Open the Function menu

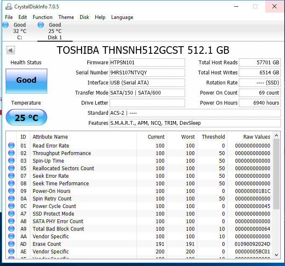point(42,17)
